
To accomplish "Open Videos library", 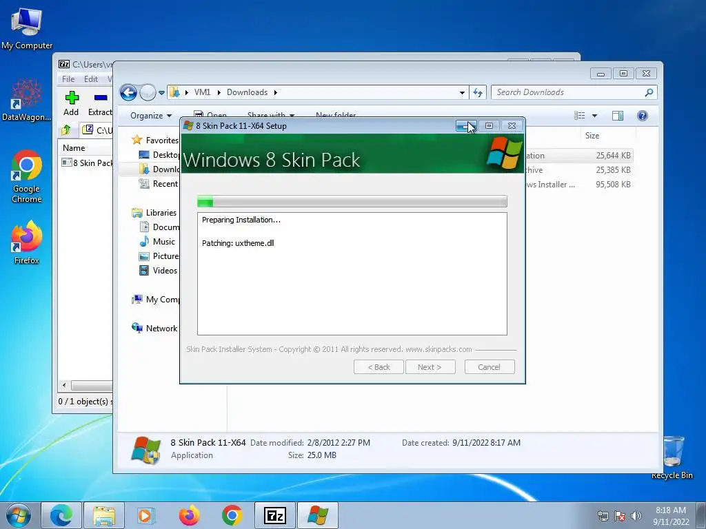I will (158, 270).
